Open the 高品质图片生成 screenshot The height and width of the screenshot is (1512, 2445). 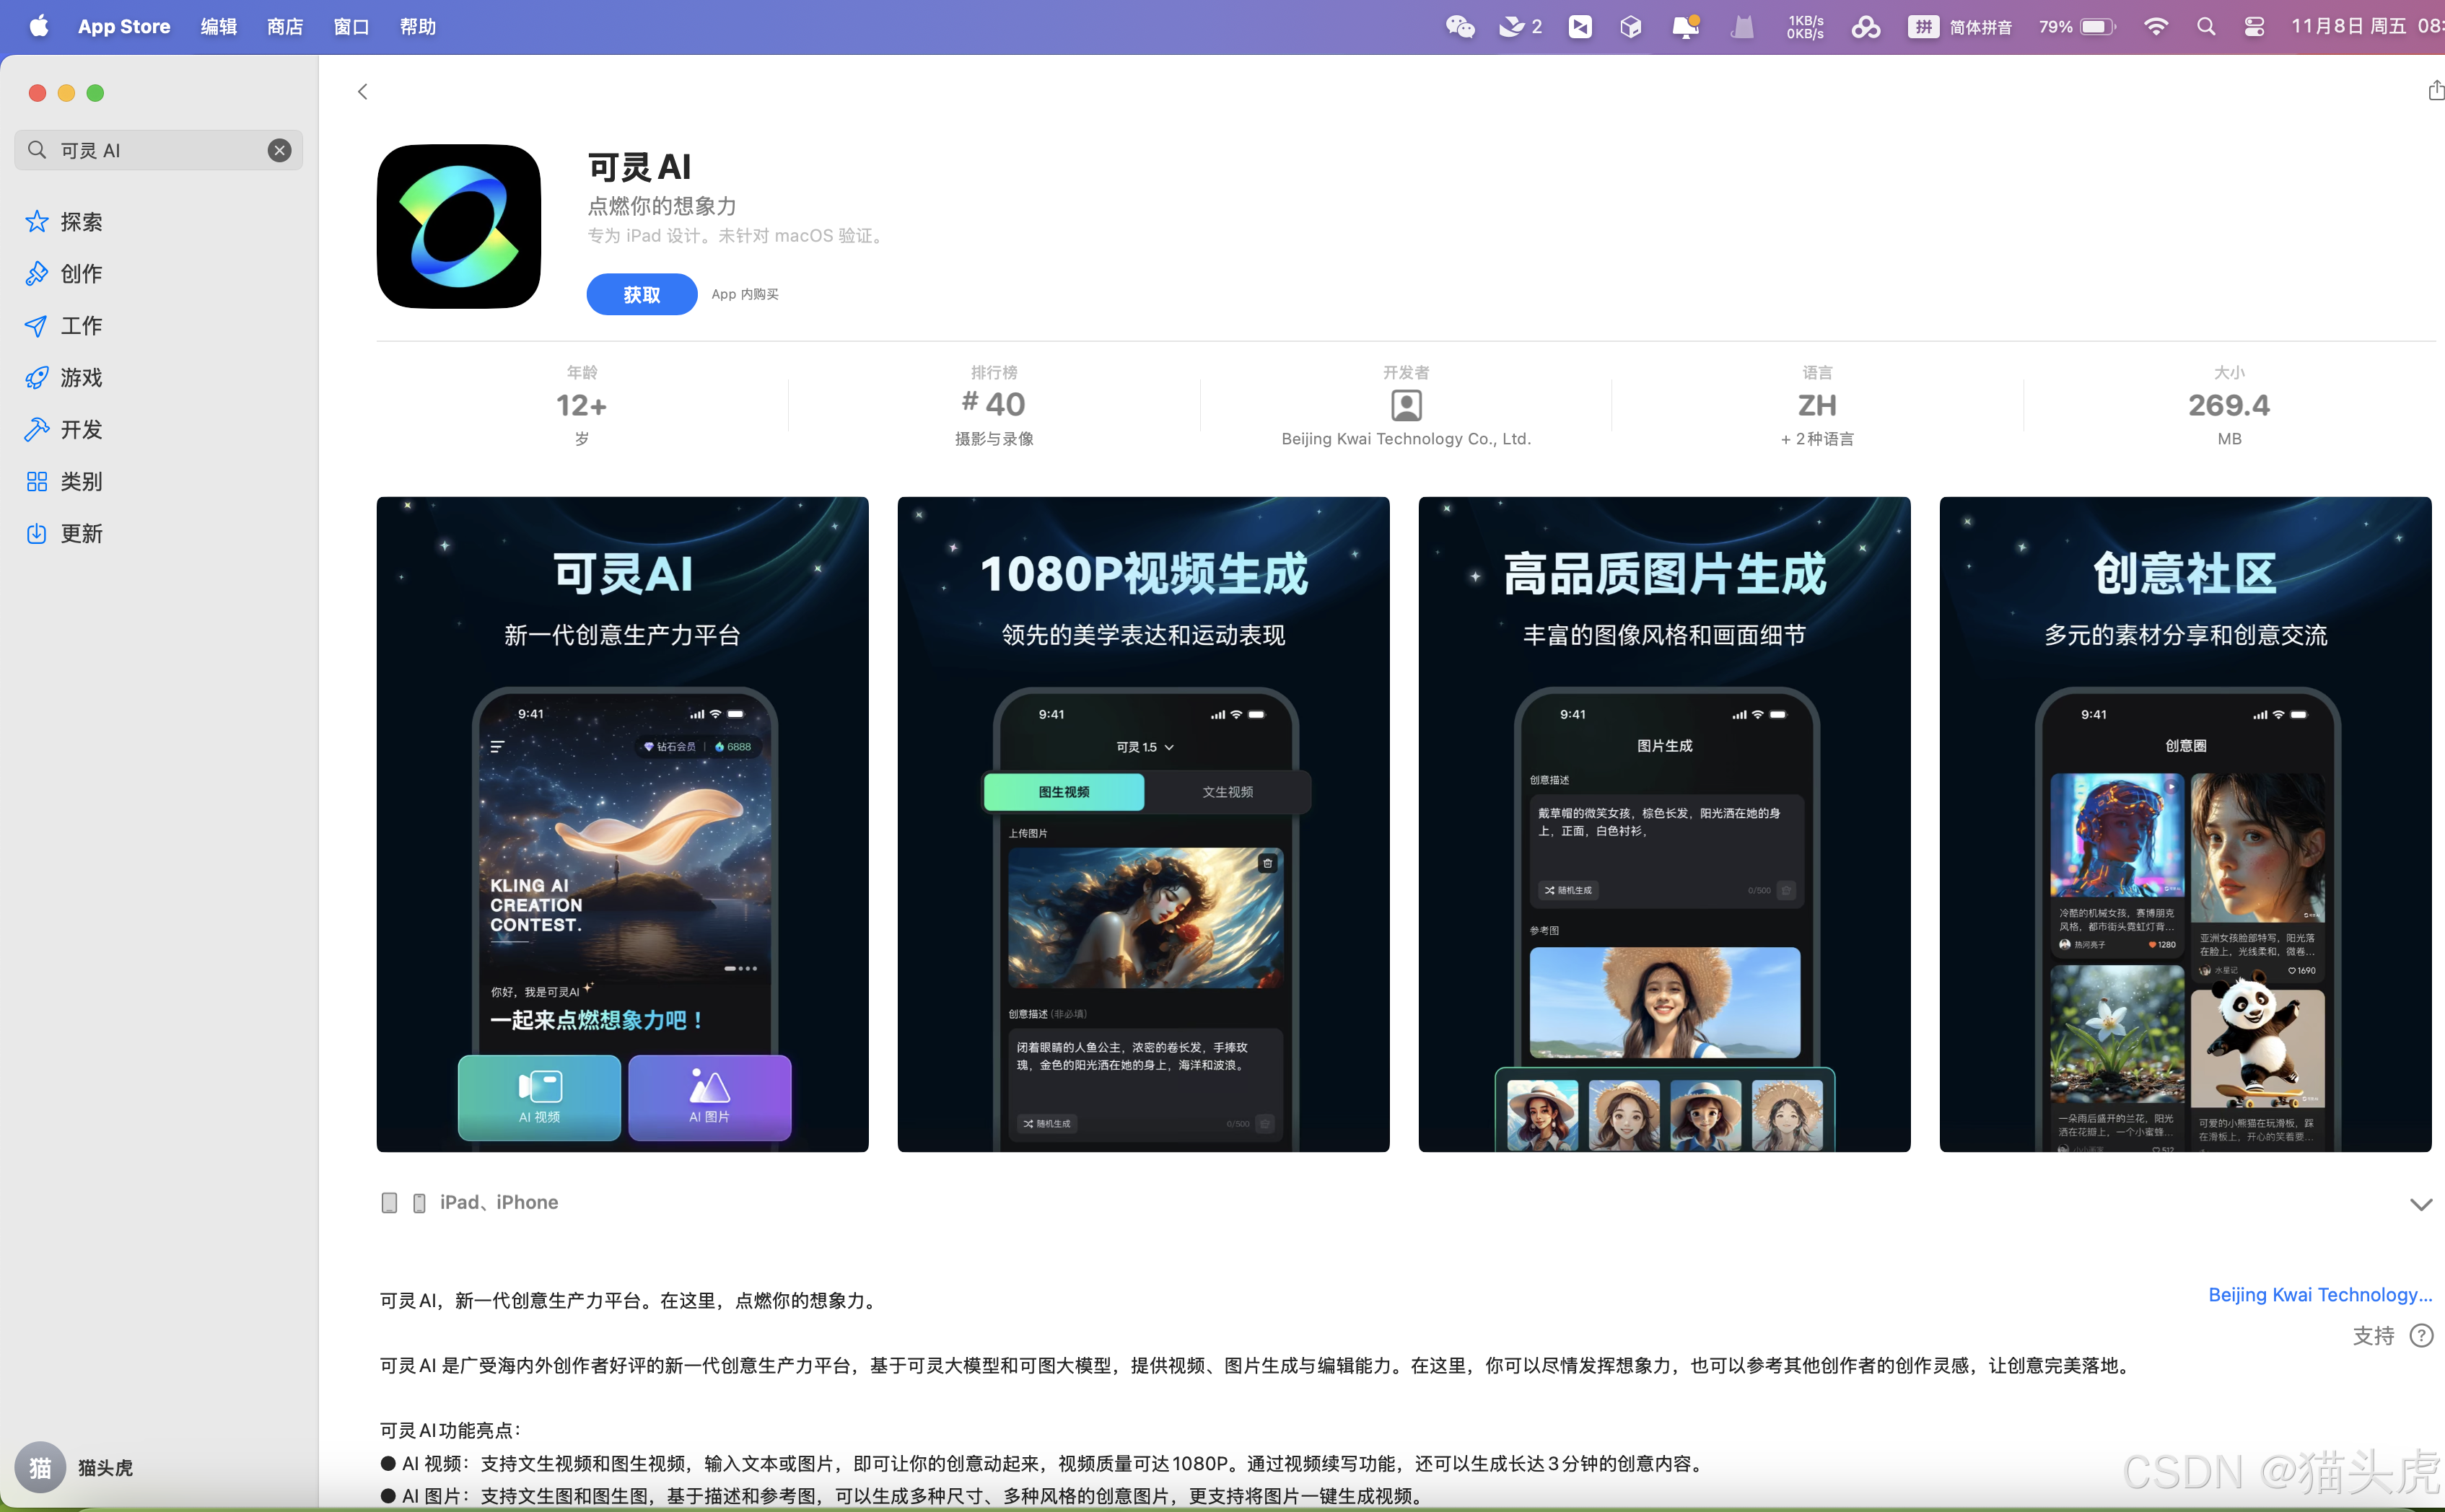(x=1665, y=824)
